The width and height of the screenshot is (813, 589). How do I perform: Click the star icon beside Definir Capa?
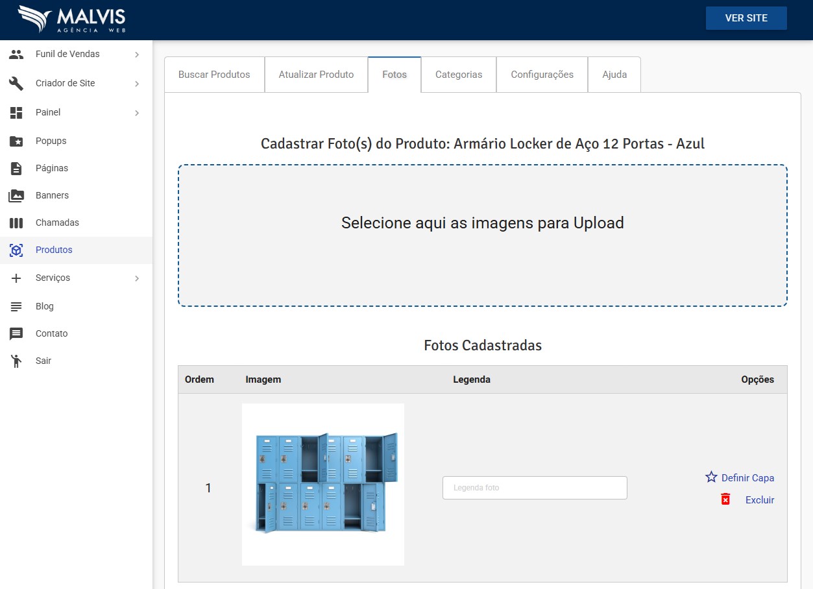coord(711,477)
